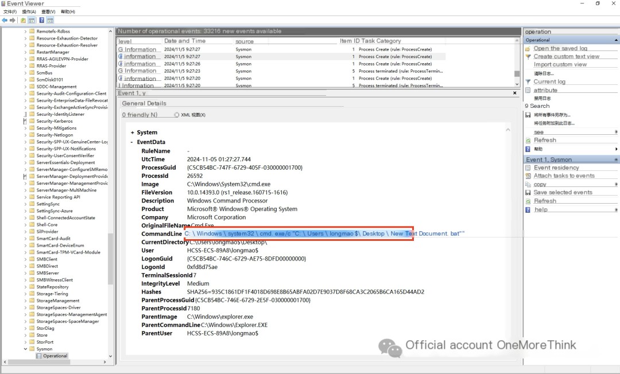Image resolution: width=620 pixels, height=374 pixels.
Task: Toggle the show/hide console tree toolbar icon
Action: point(32,20)
